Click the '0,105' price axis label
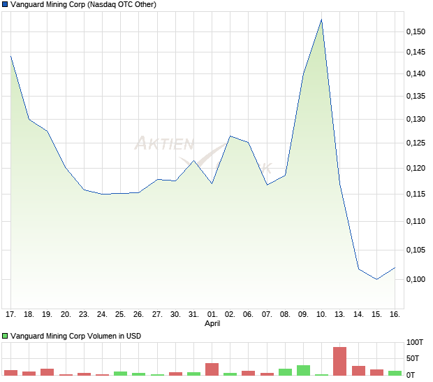 [x=416, y=250]
